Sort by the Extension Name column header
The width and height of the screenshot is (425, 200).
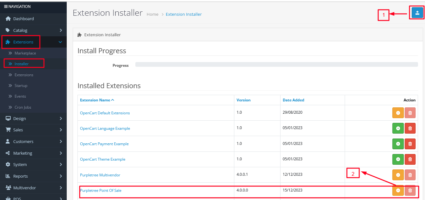97,100
